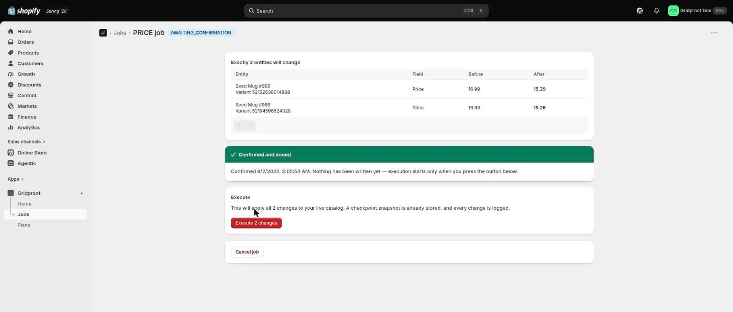
Task: Open the Shopify logo home link
Action: tap(24, 11)
